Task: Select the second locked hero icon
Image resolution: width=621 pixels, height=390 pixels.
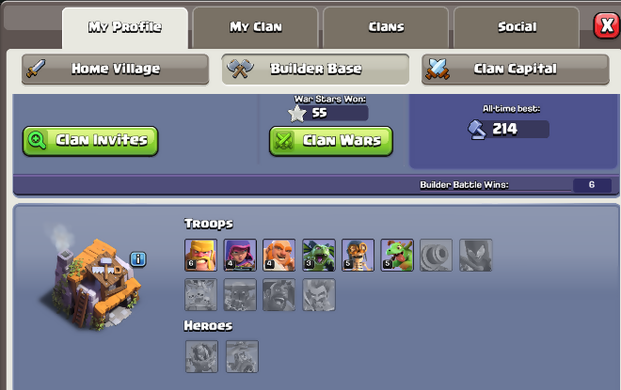Action: pyautogui.click(x=242, y=356)
